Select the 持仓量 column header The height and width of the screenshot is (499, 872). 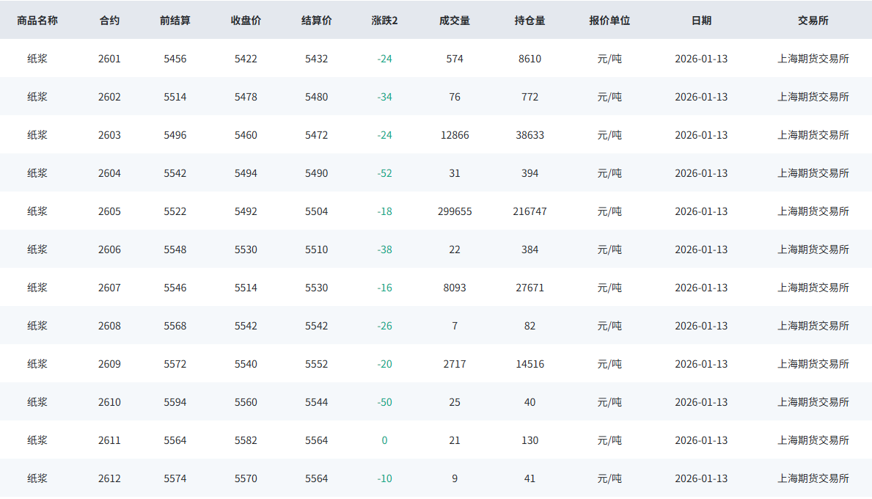click(530, 21)
